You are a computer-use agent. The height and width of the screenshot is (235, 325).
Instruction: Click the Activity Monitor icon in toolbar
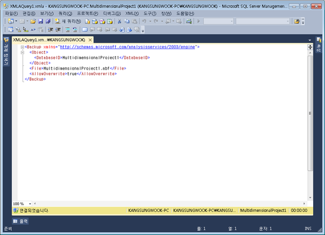click(188, 21)
